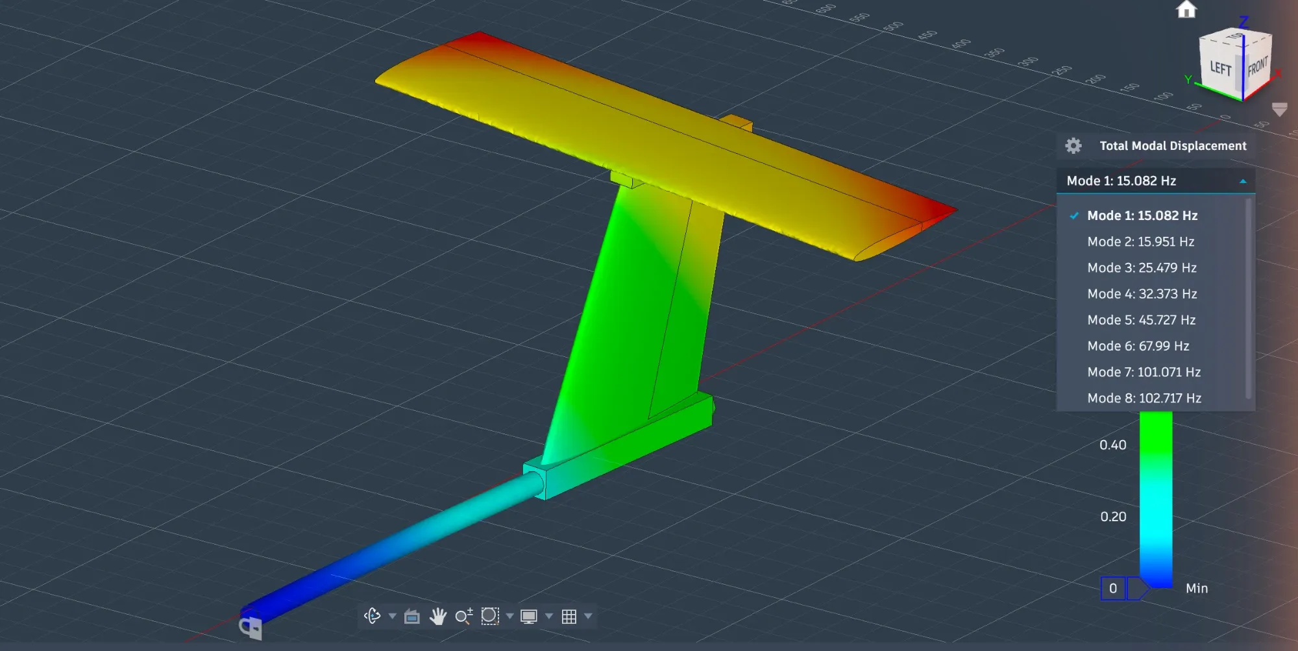Click the Zoom Window fit icon
The width and height of the screenshot is (1298, 651).
tap(490, 616)
